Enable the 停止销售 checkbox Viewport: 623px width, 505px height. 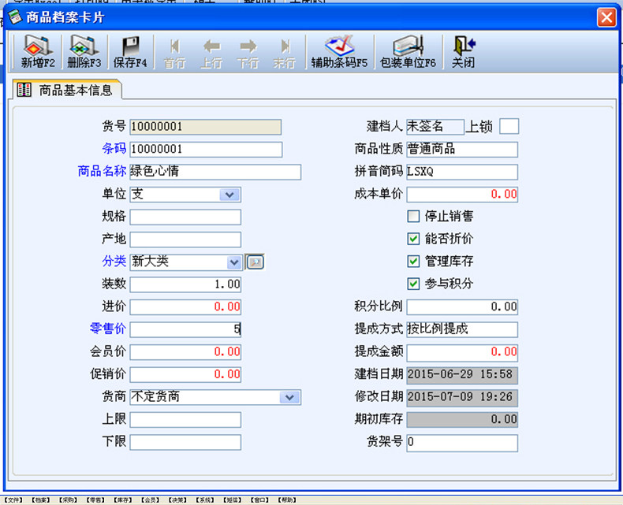[x=413, y=217]
